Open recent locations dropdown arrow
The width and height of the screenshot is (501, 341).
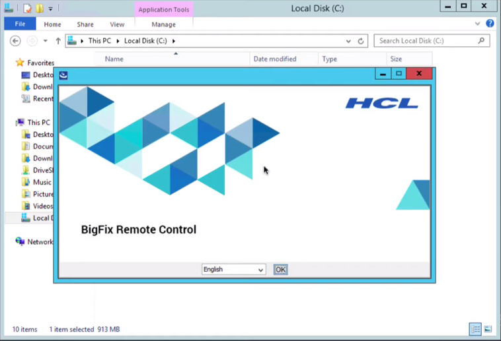46,41
